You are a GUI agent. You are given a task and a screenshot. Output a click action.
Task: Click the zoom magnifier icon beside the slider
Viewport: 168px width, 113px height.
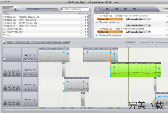click(x=139, y=43)
